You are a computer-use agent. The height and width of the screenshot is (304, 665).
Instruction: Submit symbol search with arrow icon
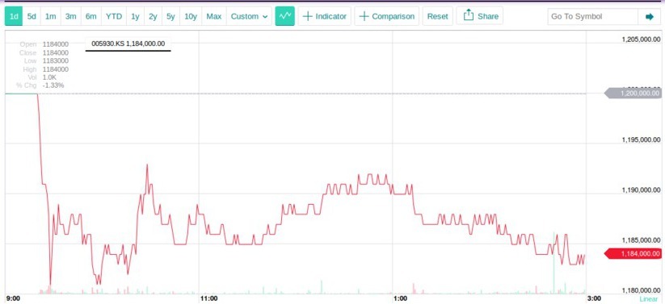(650, 16)
